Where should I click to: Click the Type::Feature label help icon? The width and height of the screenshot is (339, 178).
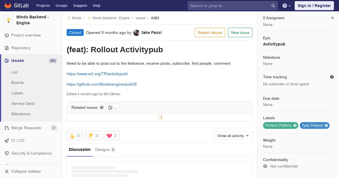(x=326, y=125)
